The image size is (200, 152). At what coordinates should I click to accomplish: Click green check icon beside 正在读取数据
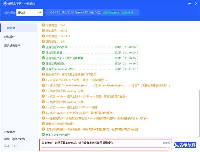pyautogui.click(x=43, y=52)
